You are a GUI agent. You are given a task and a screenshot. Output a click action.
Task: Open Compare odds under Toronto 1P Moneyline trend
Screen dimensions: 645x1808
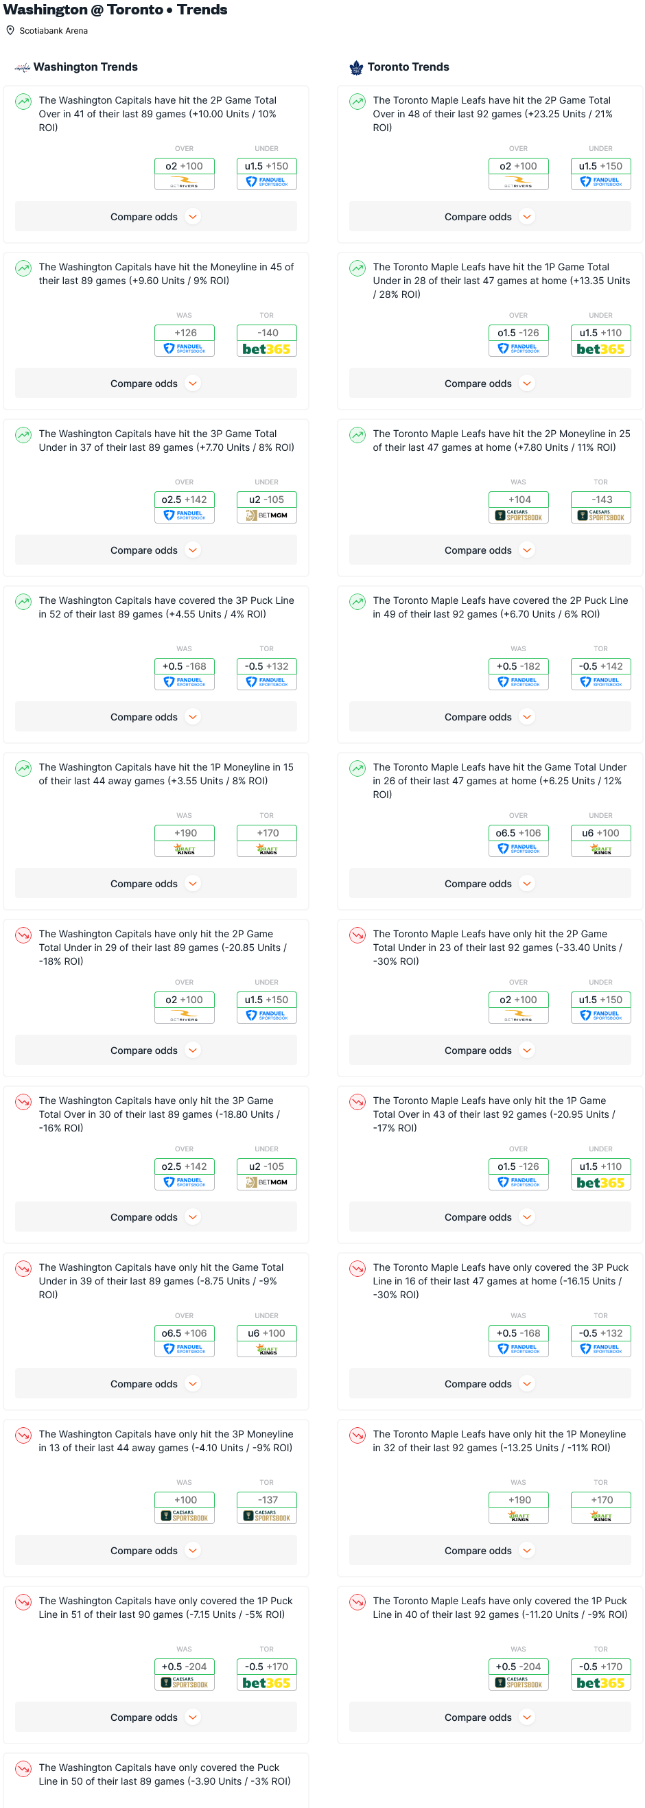(x=489, y=1551)
